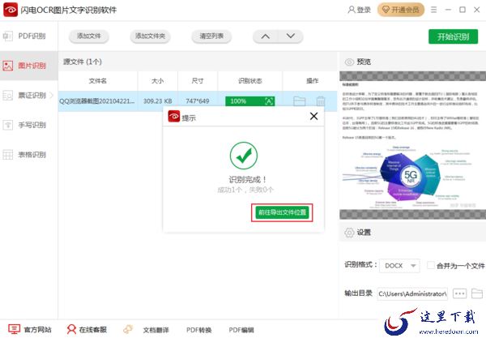
Task: Click the 登录 user login
Action: [x=359, y=10]
